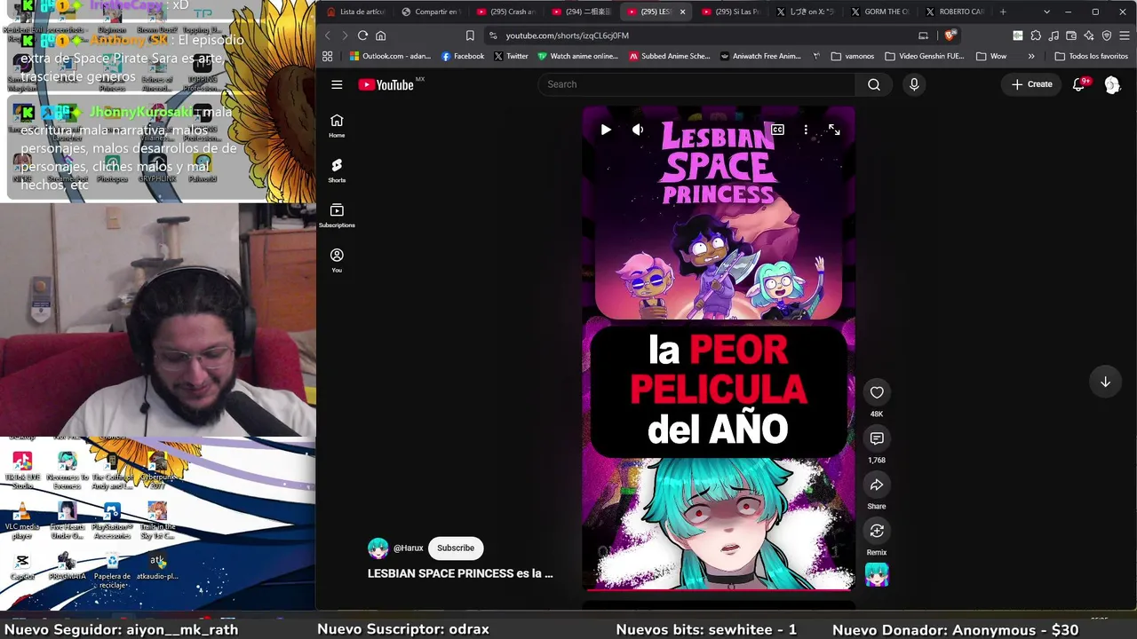Share the short
Image resolution: width=1137 pixels, height=639 pixels.
click(x=877, y=485)
